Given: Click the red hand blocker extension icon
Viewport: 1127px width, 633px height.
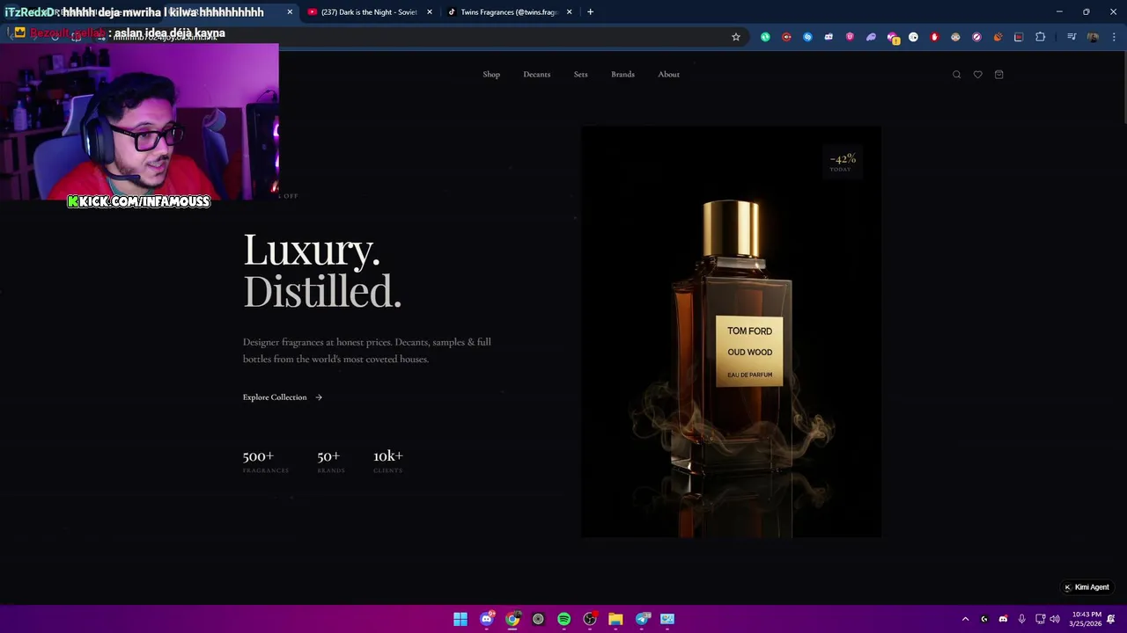Looking at the screenshot, I should click(x=934, y=37).
